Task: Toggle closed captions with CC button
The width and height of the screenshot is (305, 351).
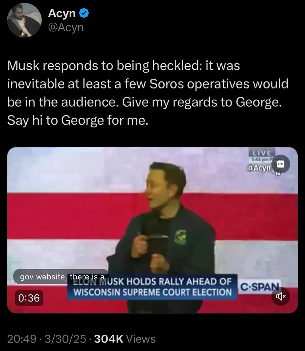Action: click(x=281, y=164)
